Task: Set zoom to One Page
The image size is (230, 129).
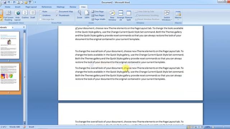Action: (97, 11)
